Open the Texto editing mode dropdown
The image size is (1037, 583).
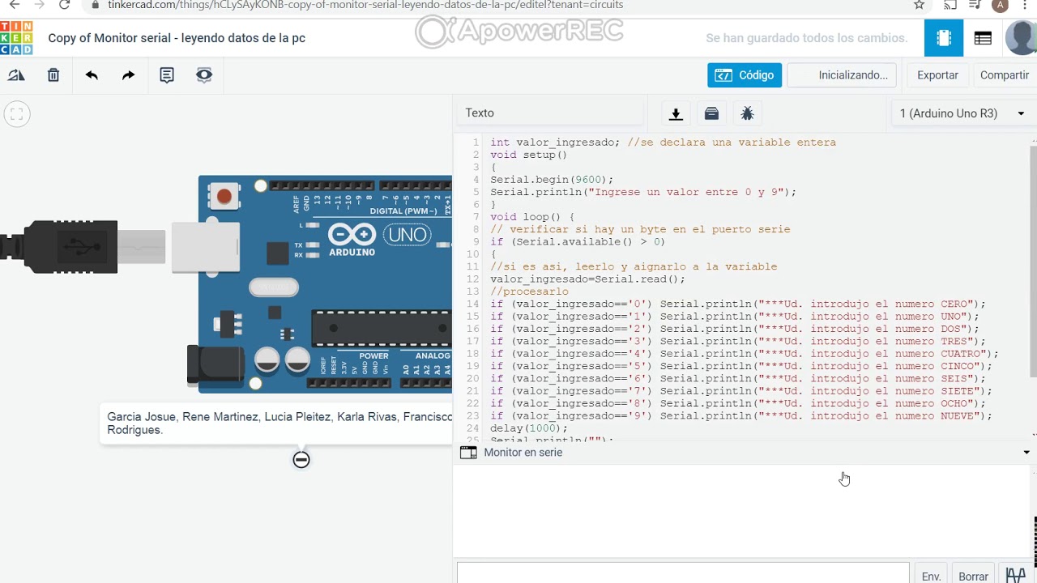[x=551, y=113]
